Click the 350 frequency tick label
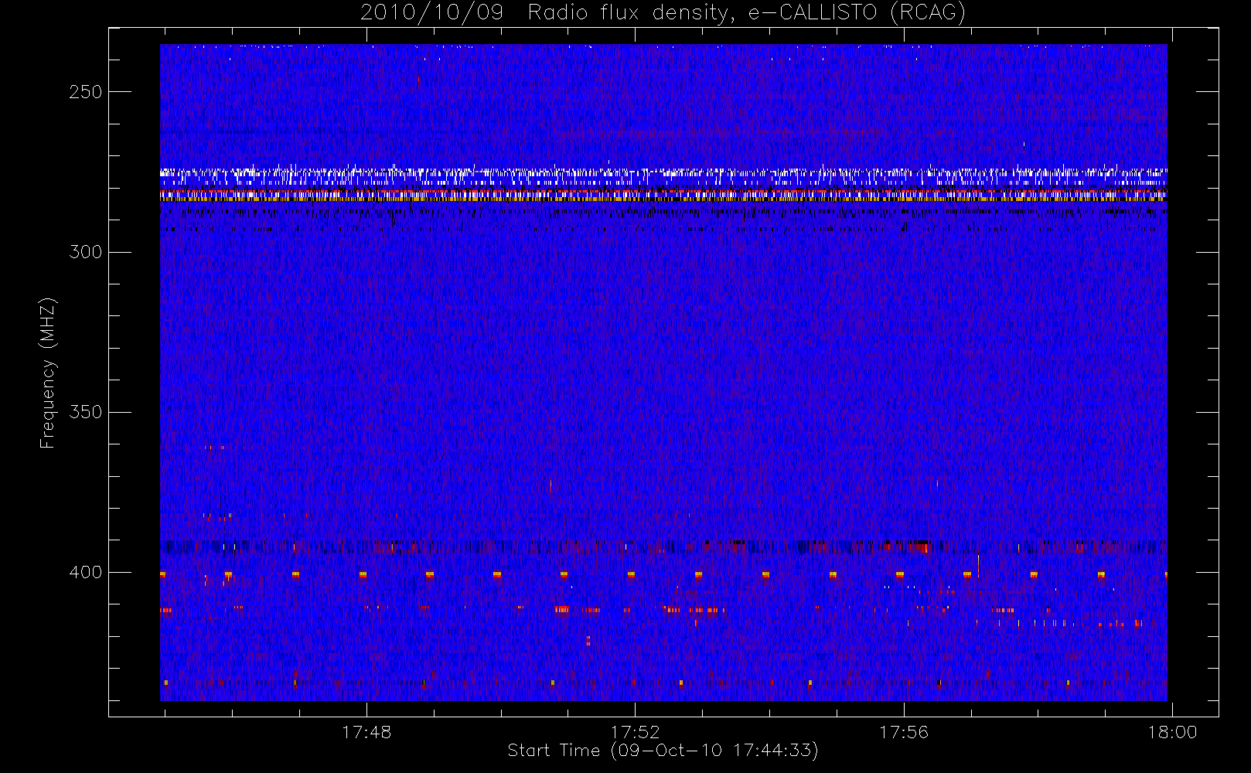 click(85, 412)
